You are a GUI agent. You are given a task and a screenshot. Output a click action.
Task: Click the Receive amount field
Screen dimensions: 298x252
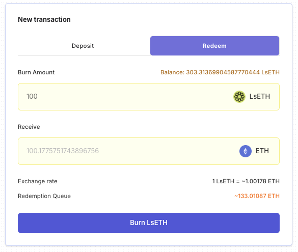(149, 151)
